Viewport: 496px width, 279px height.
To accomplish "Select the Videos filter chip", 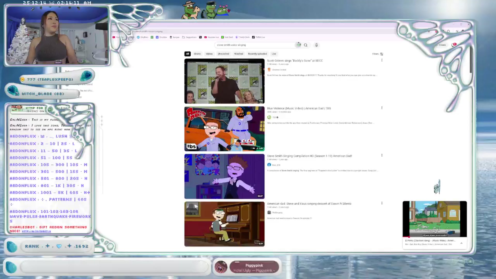I will click(x=209, y=54).
